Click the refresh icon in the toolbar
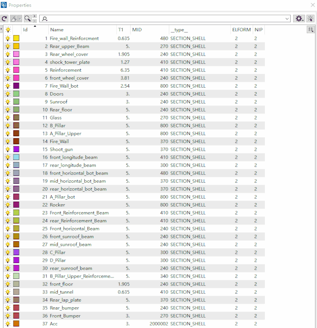317x328 pixels. click(4, 18)
